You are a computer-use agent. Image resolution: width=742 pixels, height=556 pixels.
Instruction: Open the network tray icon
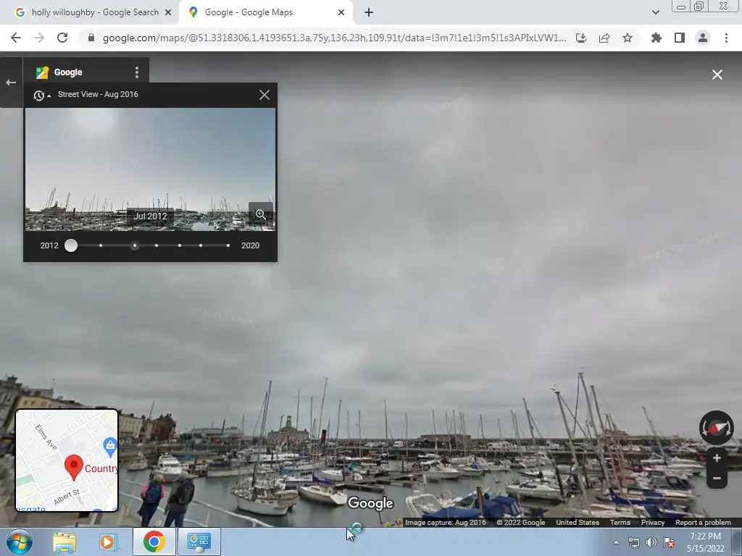pyautogui.click(x=633, y=542)
